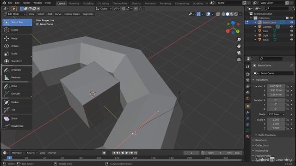
Task: Play the animation forward
Action: tap(127, 153)
